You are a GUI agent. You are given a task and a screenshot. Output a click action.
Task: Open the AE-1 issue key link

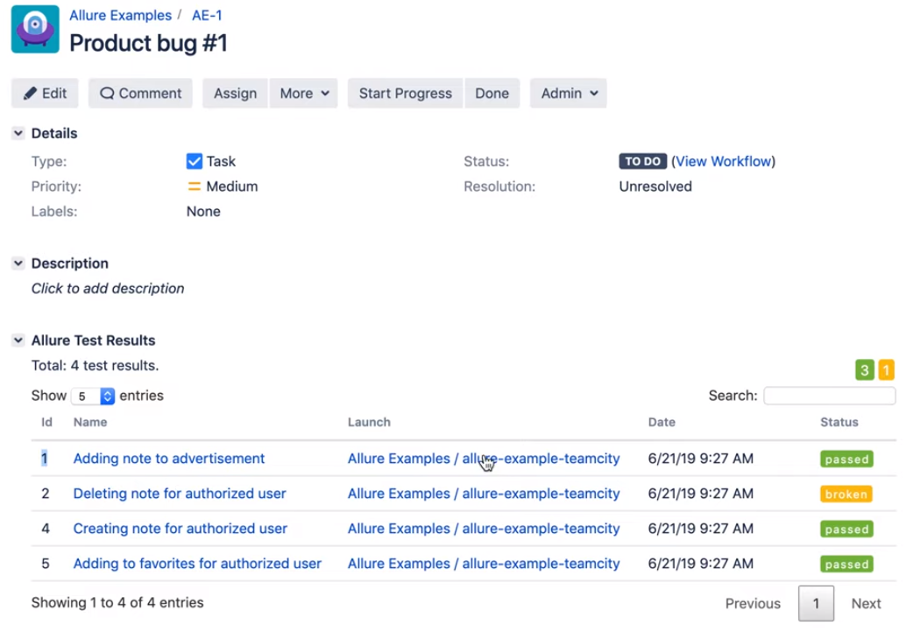pyautogui.click(x=207, y=16)
